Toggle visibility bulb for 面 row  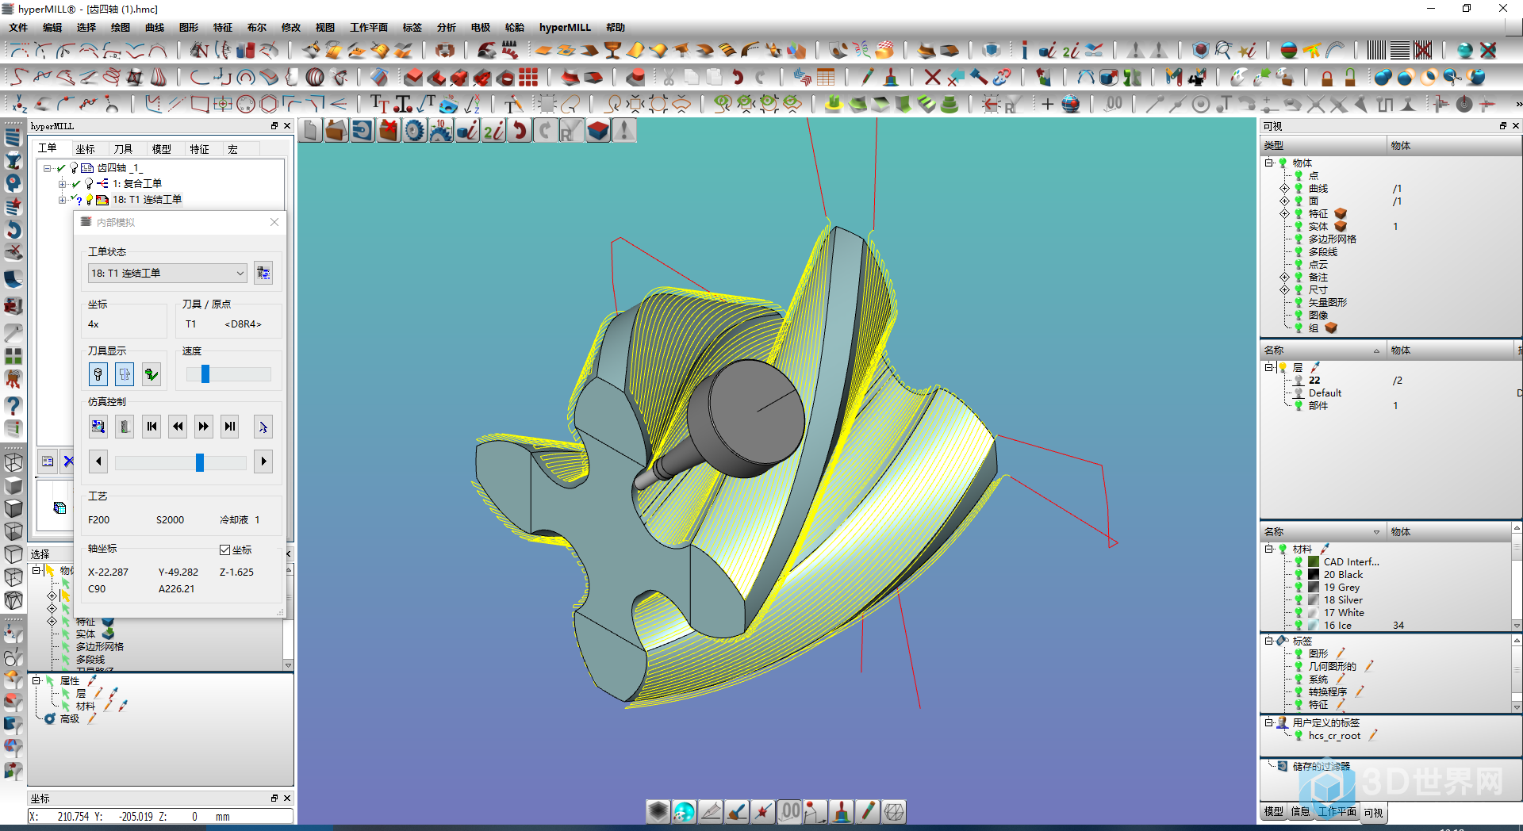point(1299,201)
